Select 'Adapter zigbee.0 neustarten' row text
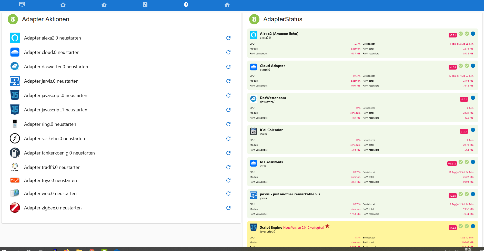 pos(53,208)
